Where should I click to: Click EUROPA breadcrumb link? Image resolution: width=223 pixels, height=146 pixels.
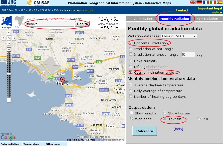[x=6, y=10]
